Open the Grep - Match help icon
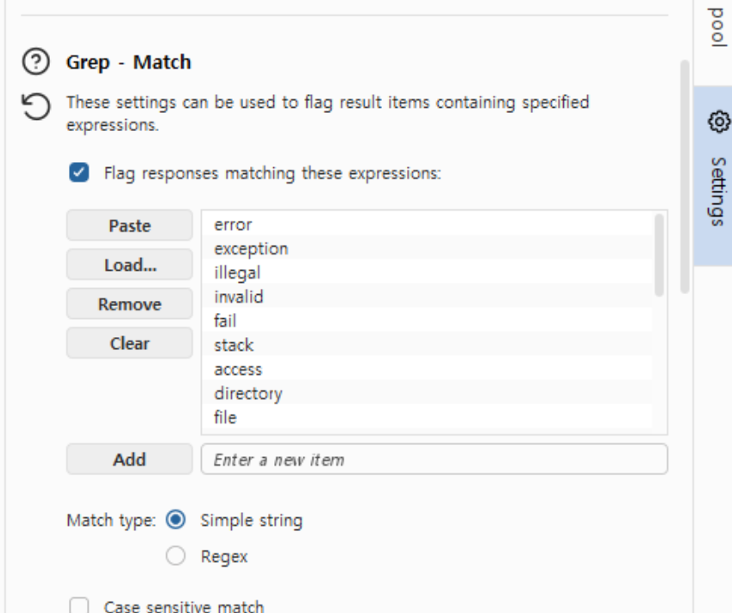Viewport: 732px width, 613px height. coord(36,61)
